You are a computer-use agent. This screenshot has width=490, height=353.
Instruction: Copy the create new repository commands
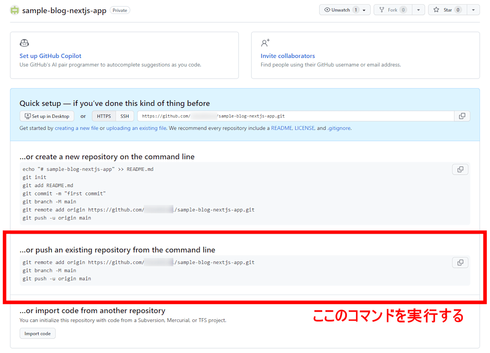point(460,169)
